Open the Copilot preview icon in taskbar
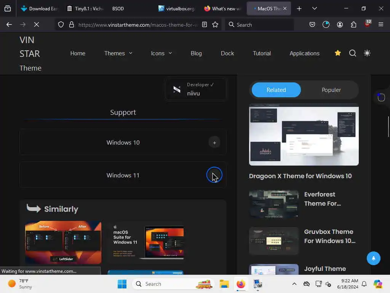This screenshot has width=390, height=293. (378, 284)
